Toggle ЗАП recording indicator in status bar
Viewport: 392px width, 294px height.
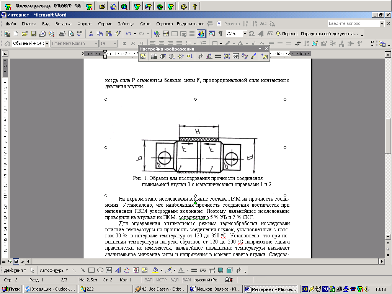149,280
